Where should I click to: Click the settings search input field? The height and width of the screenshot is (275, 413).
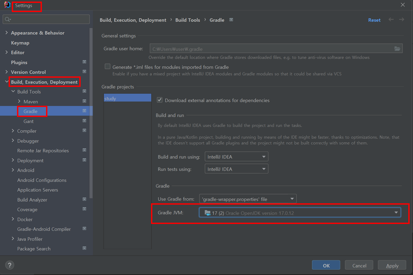click(46, 19)
